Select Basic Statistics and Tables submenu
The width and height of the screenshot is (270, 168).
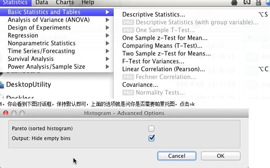(x=57, y=12)
